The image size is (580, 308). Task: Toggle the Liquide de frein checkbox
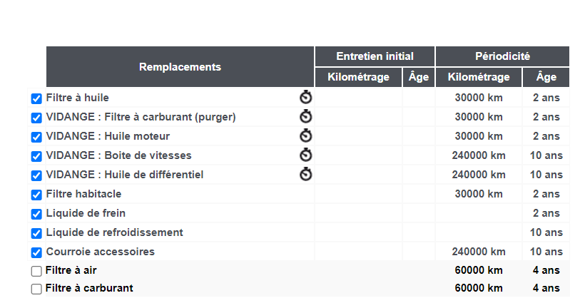coord(36,214)
